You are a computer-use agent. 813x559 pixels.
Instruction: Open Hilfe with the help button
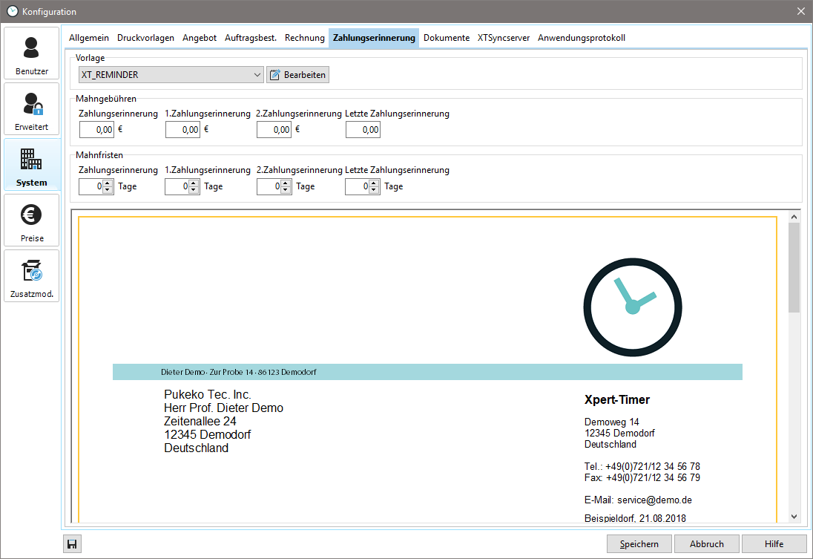point(774,544)
